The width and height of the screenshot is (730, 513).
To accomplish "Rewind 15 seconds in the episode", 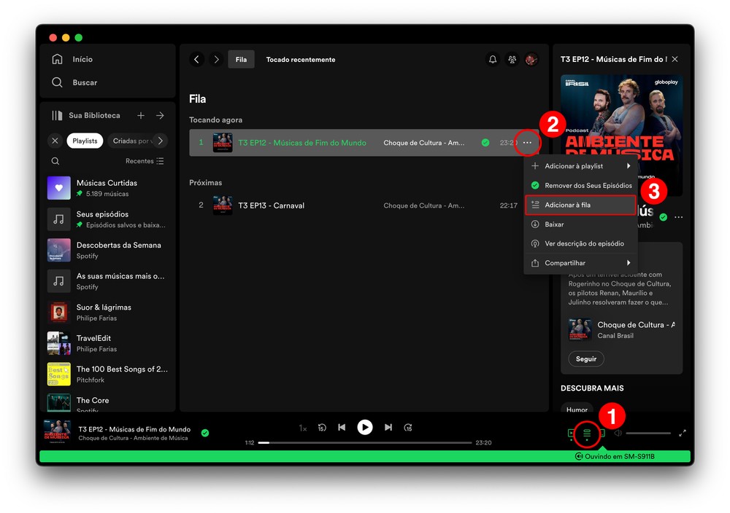I will pyautogui.click(x=322, y=428).
